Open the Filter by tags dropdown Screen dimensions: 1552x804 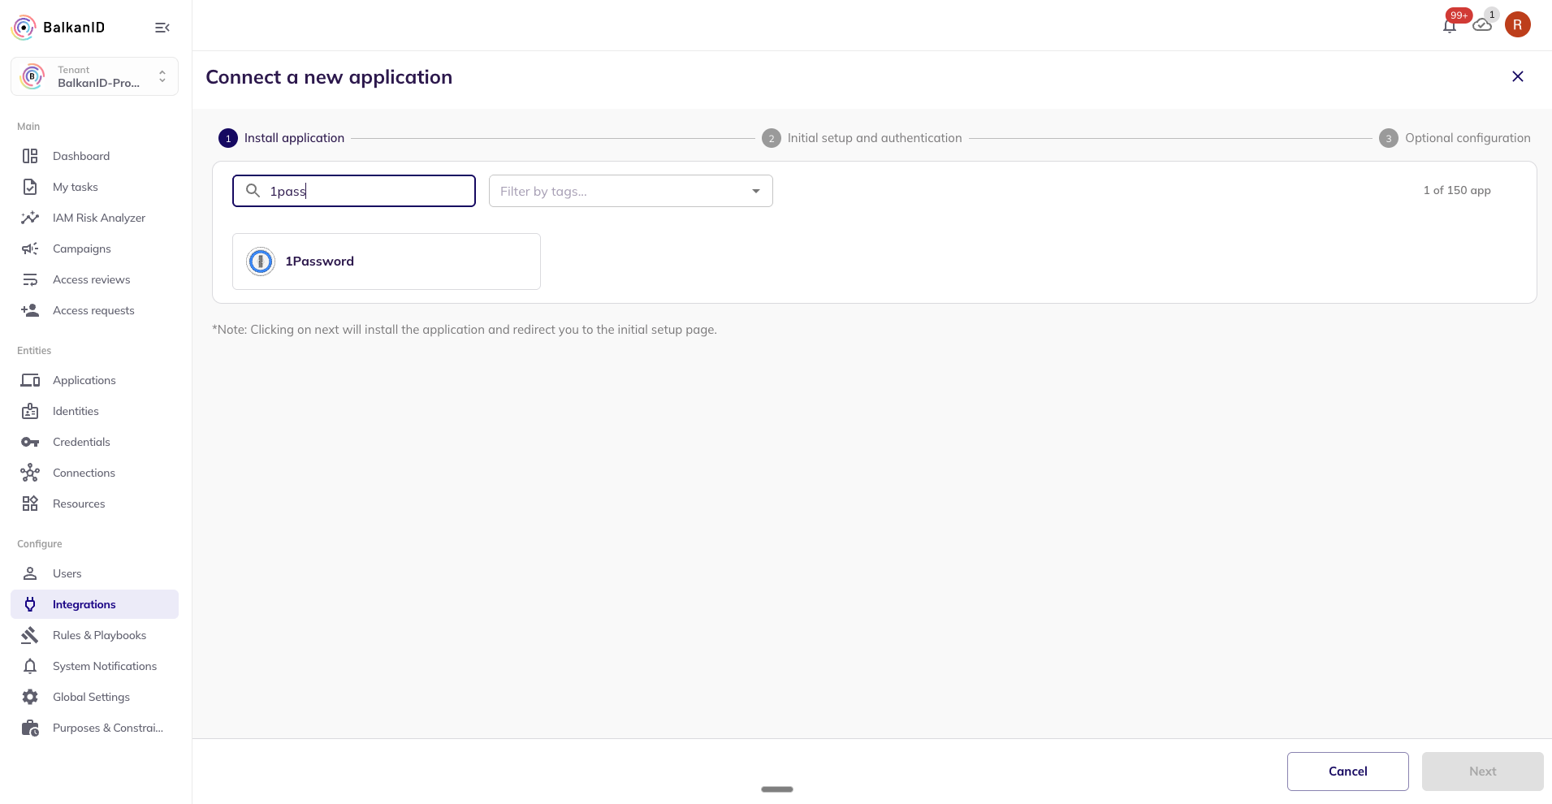621,191
